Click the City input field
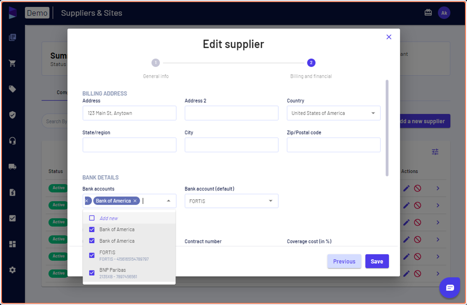467x305 pixels. pos(232,145)
